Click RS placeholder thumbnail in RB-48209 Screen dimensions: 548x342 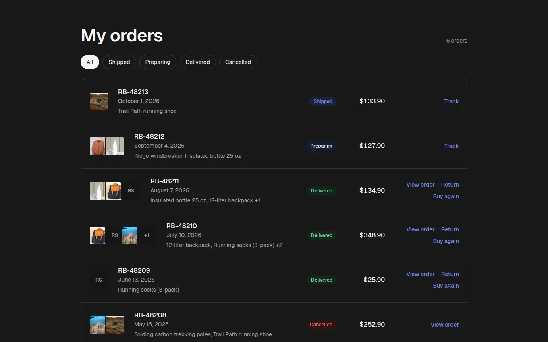tap(99, 280)
